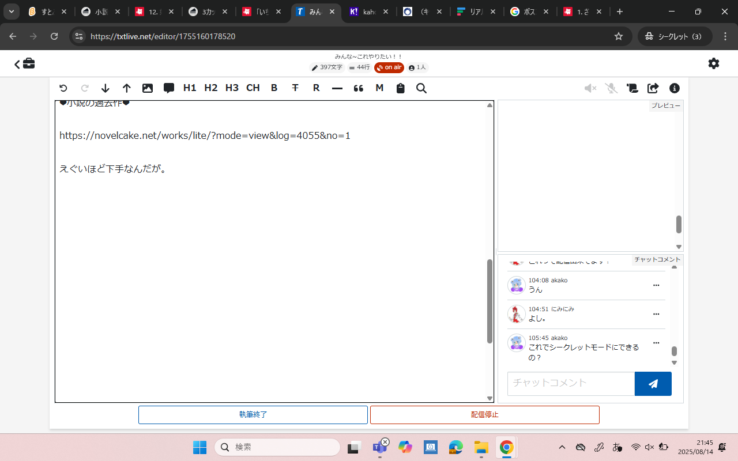738x461 pixels.
Task: Insert a blockquote with the quote icon
Action: (x=359, y=88)
